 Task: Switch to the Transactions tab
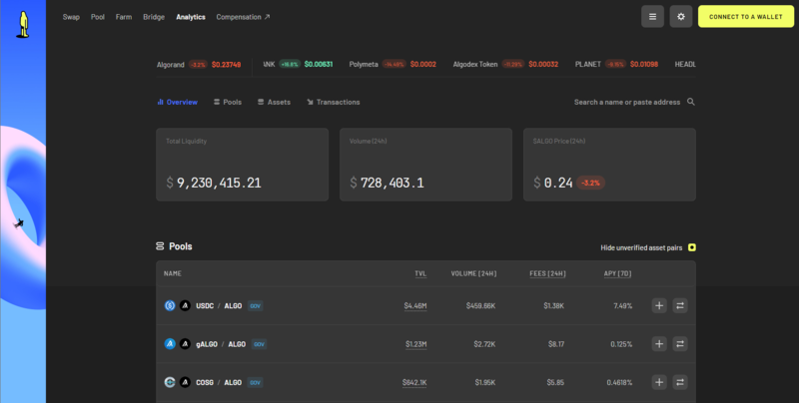334,102
